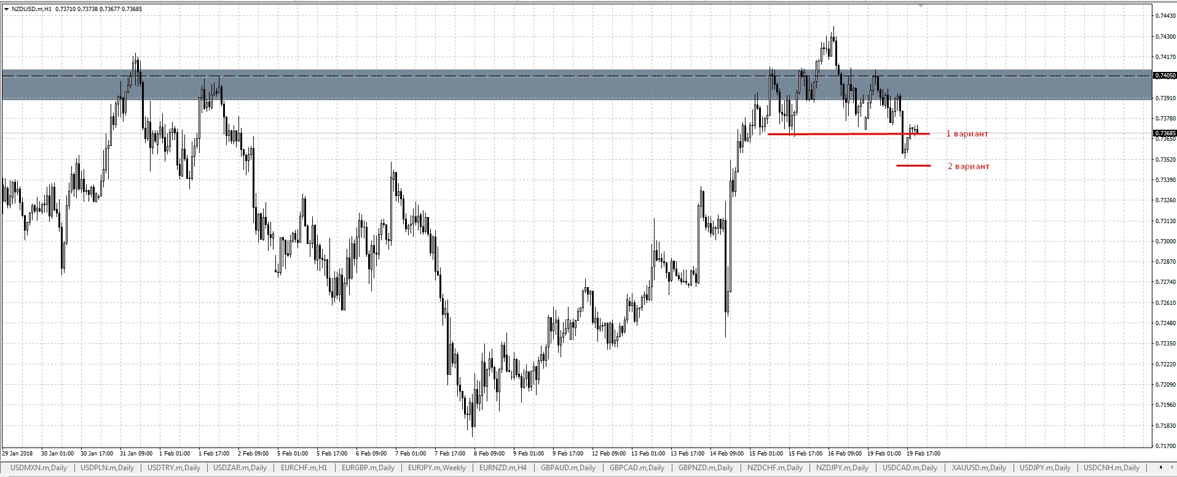Click the triangle beside the NZDUSD.m,H1 title

[x=6, y=9]
